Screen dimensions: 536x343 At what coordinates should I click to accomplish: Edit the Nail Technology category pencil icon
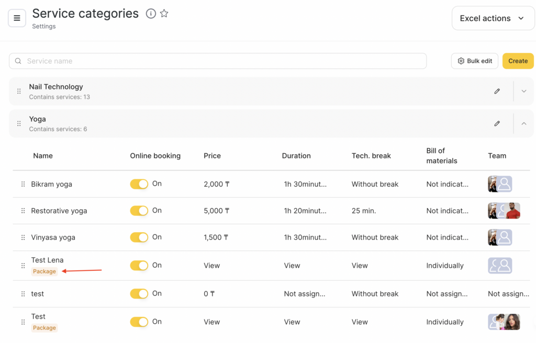497,92
